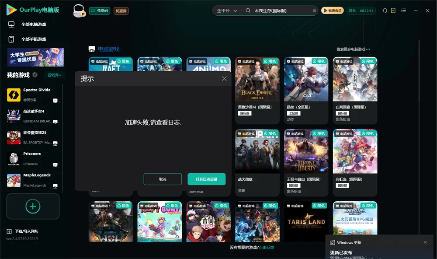Viewport: 437px width, 259px height.
Task: Click the OurPlay logo icon
Action: tap(11, 10)
